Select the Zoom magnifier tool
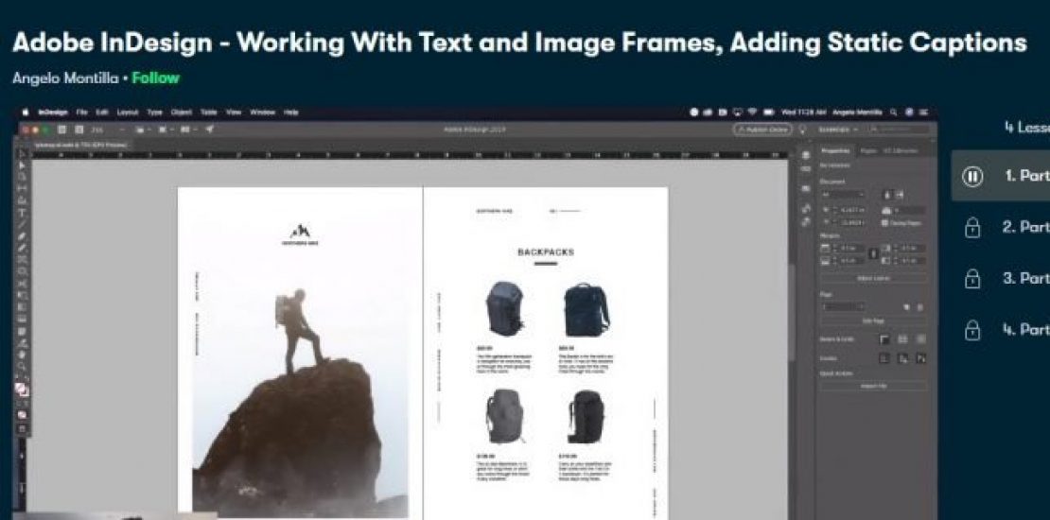The height and width of the screenshot is (520, 1050). [x=21, y=366]
